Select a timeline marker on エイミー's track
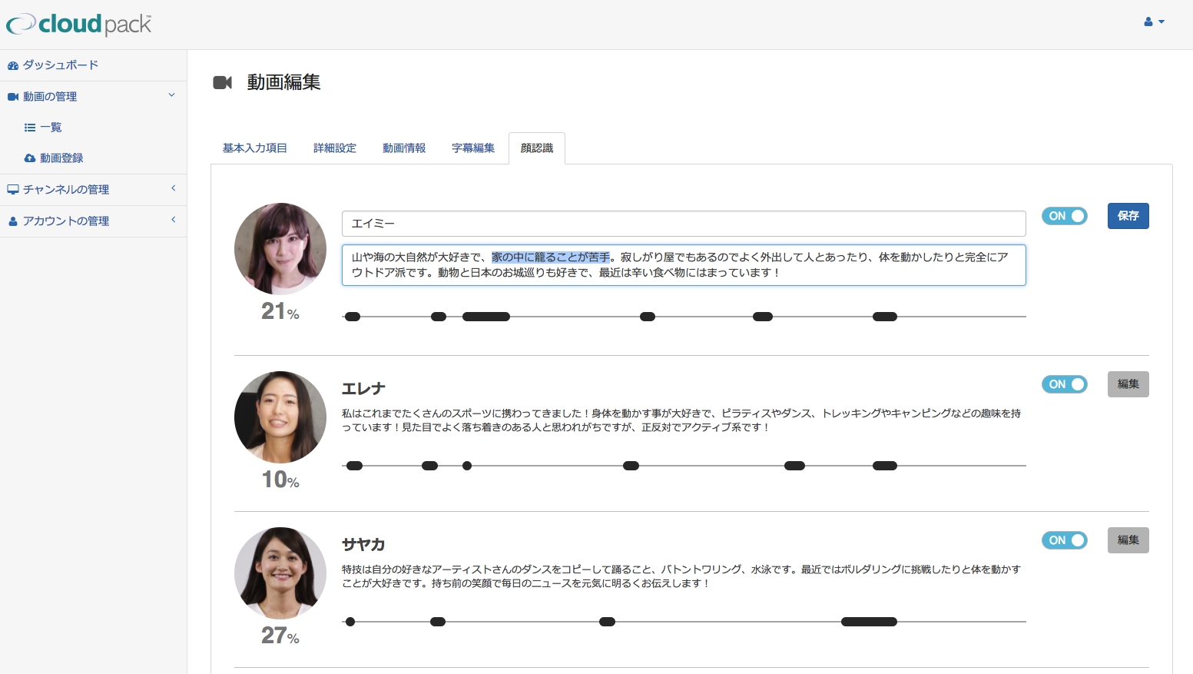Image resolution: width=1193 pixels, height=674 pixels. coord(485,316)
